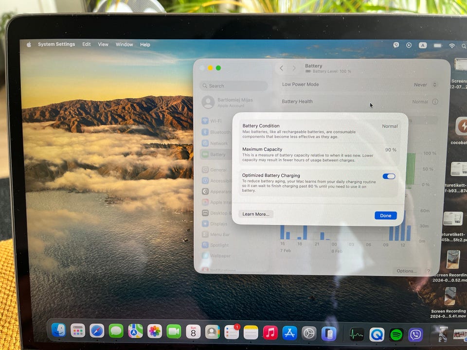Open Activity Monitor from the Dock
467x350 pixels.
tap(357, 334)
